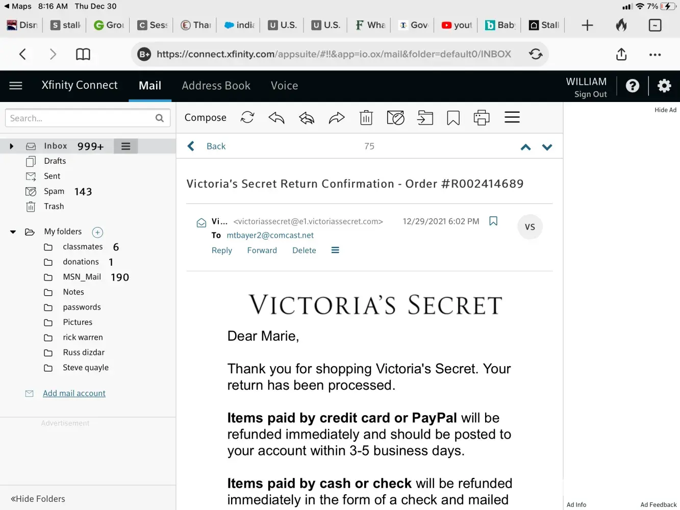Image resolution: width=680 pixels, height=510 pixels.
Task: Delete email using the trash toolbar icon
Action: point(366,118)
